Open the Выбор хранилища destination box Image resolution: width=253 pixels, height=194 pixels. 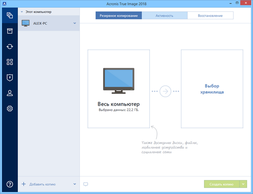[x=212, y=89]
